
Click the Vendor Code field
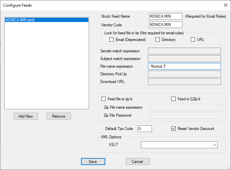(165, 25)
